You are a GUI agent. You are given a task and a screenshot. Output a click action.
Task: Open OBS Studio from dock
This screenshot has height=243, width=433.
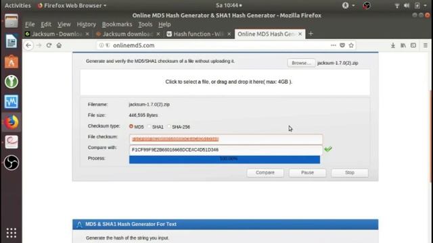(x=12, y=163)
